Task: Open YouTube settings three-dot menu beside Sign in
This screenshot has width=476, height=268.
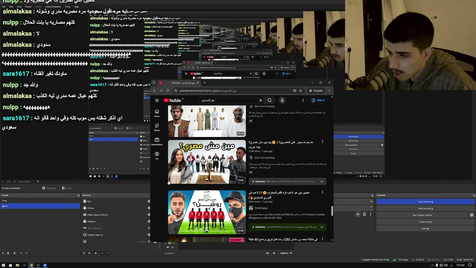Action: tap(303, 100)
